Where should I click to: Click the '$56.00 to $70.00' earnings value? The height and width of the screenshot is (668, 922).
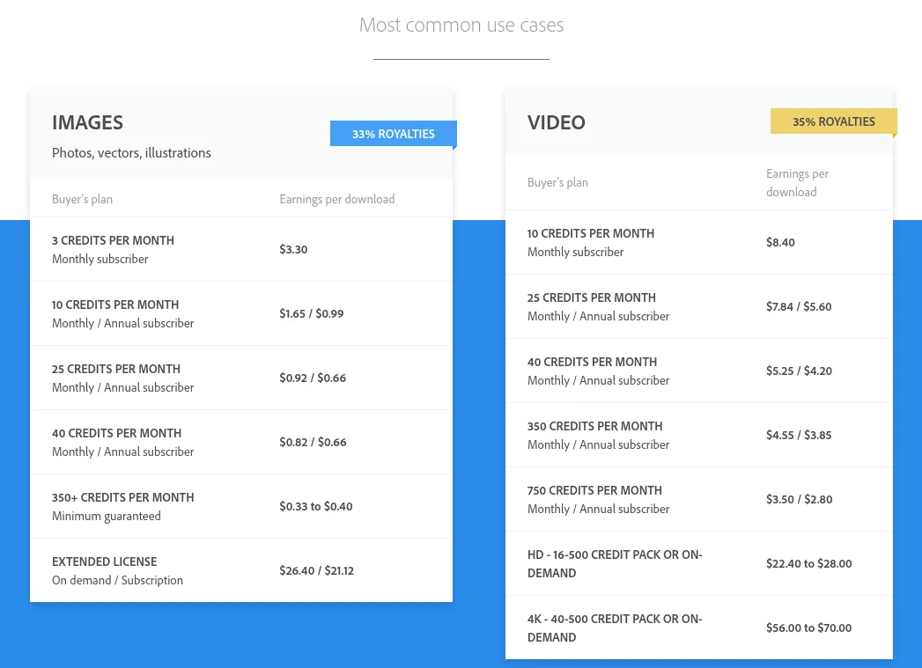point(809,628)
